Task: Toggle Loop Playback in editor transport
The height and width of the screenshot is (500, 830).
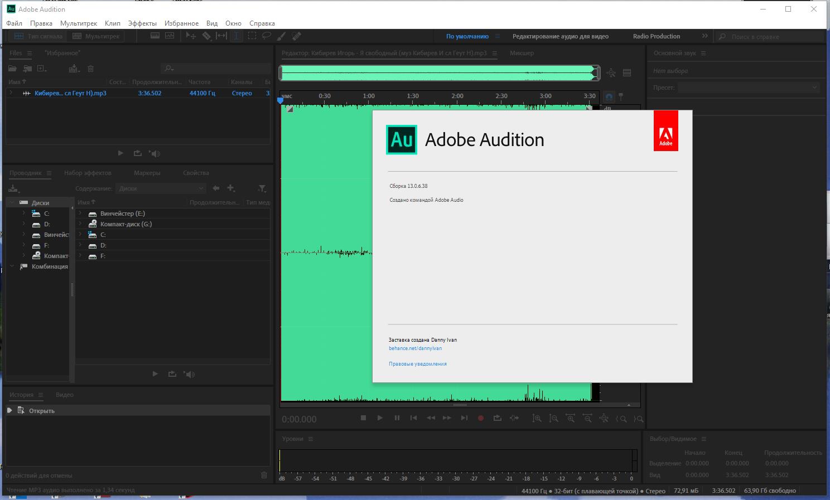Action: tap(497, 418)
